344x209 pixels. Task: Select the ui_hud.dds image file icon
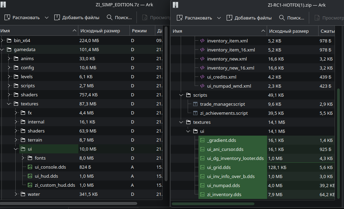30,176
